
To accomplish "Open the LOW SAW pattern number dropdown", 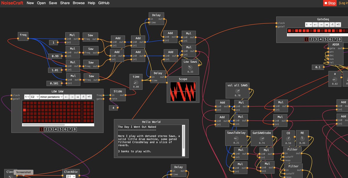I will (27, 97).
